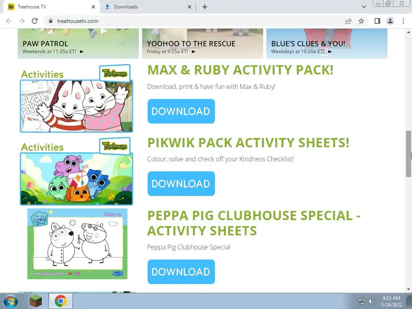Open the Chrome three-dot menu
The image size is (412, 309).
403,21
